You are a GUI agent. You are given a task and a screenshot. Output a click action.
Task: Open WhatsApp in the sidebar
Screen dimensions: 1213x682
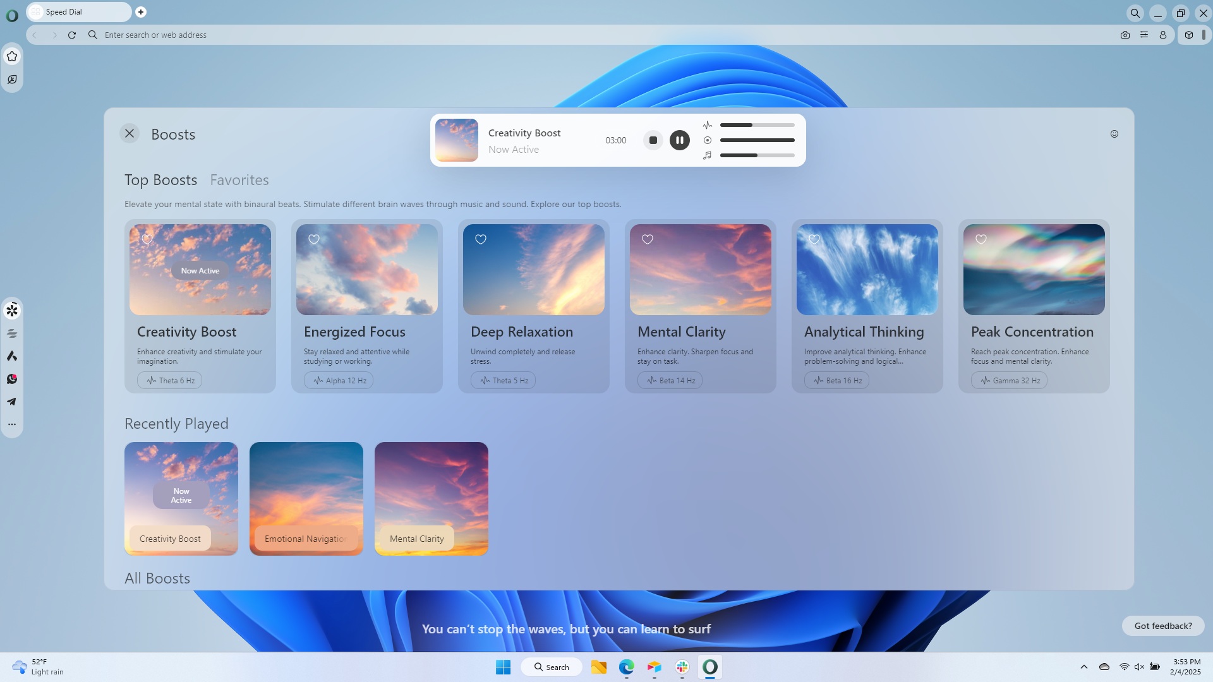coord(12,379)
